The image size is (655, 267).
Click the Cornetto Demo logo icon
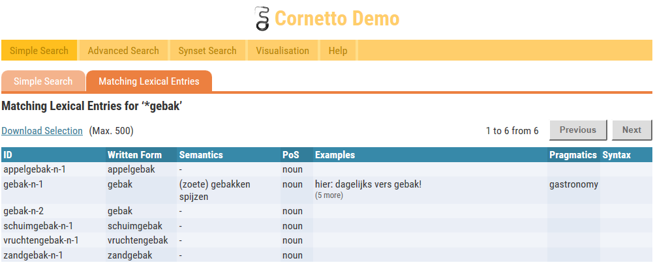point(262,19)
